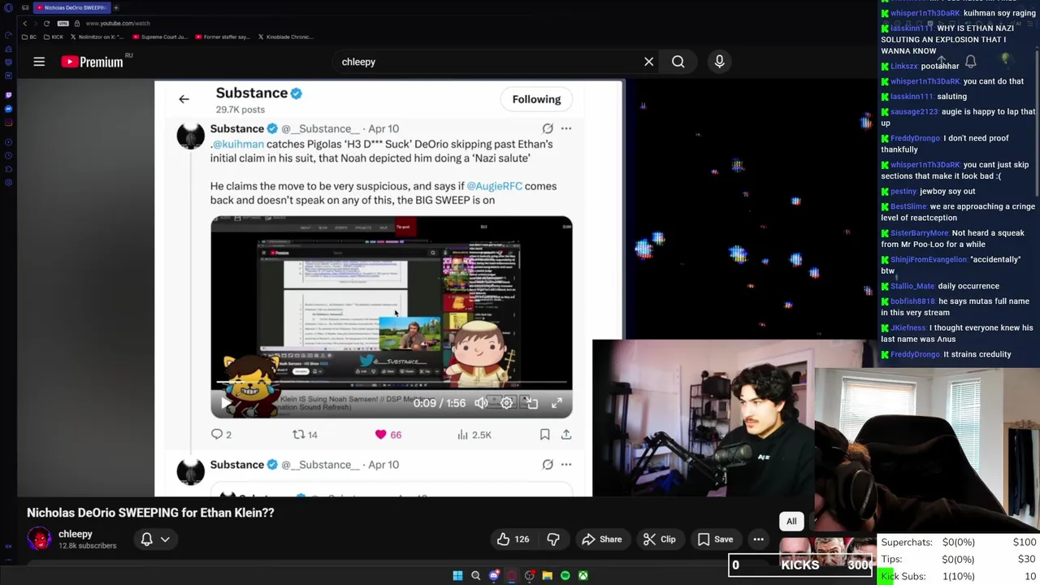
Task: Reply to the tweet with 2 comments
Action: 221,435
